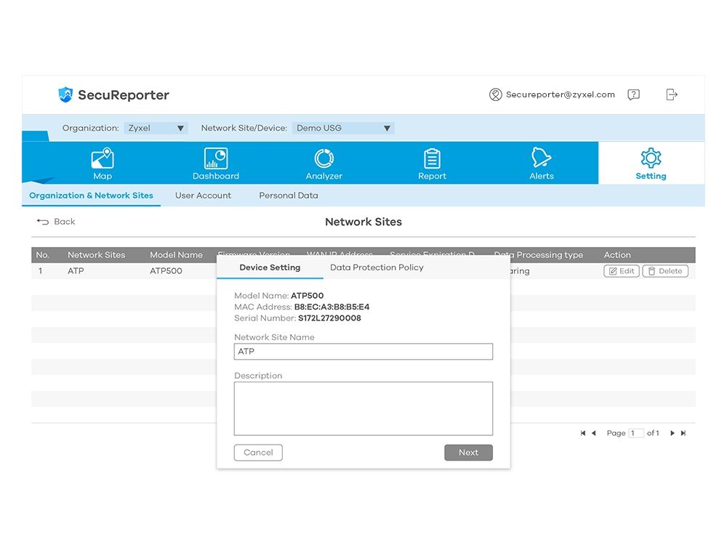Click Delete for the ATP network site
The width and height of the screenshot is (727, 545).
665,271
